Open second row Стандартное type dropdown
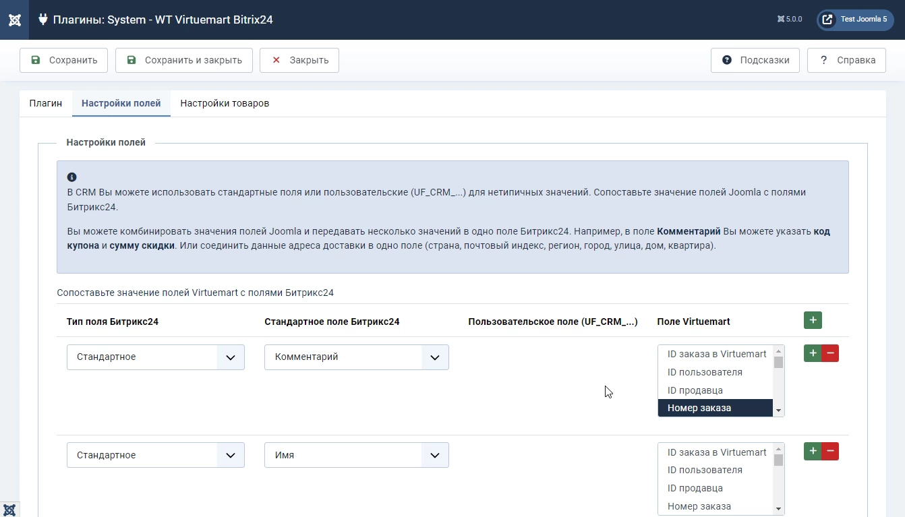Viewport: 905px width, 517px height. (155, 456)
